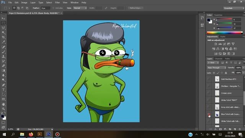245x138 pixels.
Task: Expand the status bar info arrow
Action: click(x=52, y=129)
